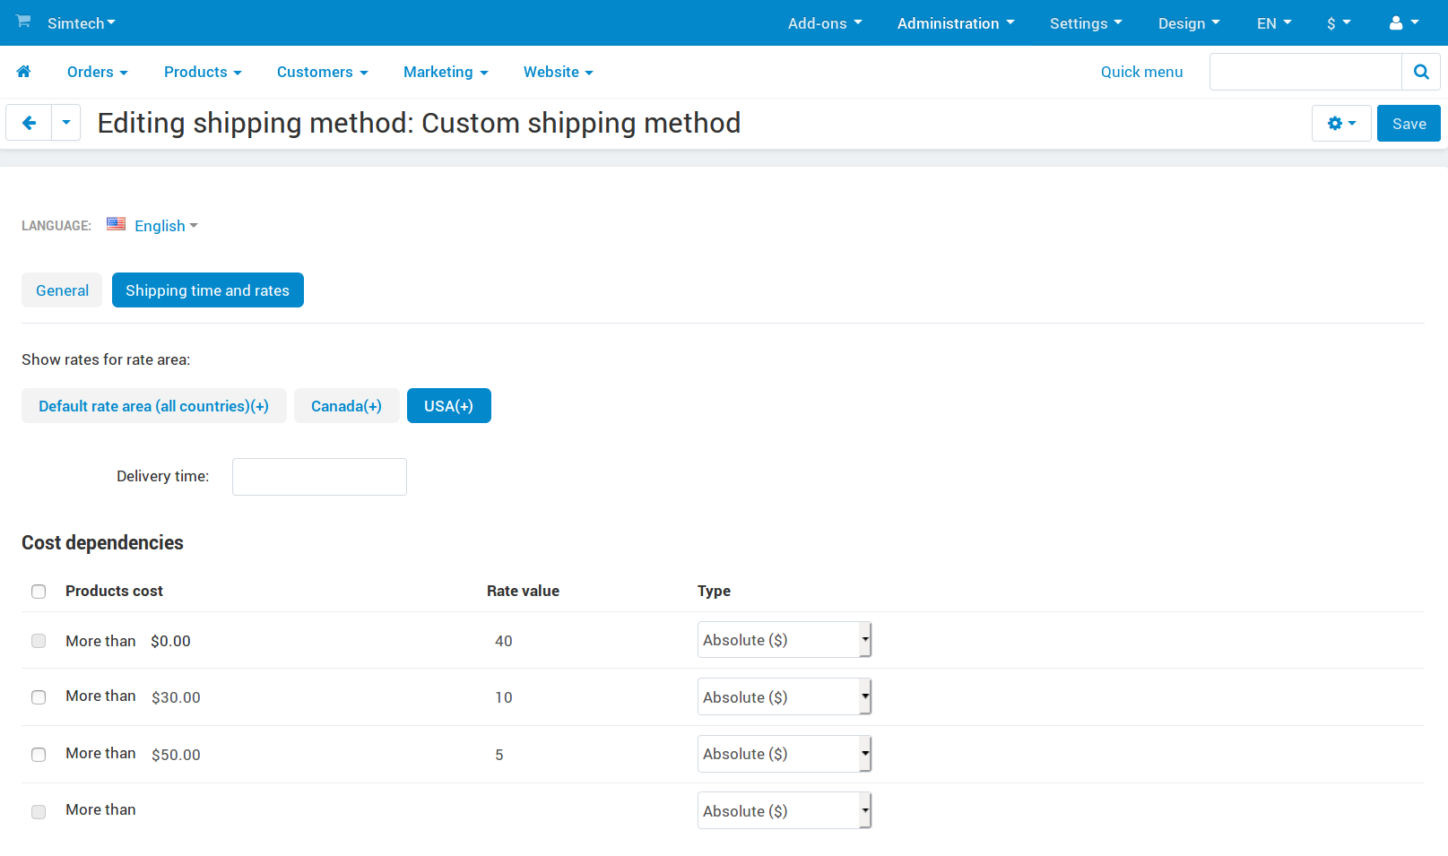Open the Administration menu
The width and height of the screenshot is (1448, 856).
956,23
